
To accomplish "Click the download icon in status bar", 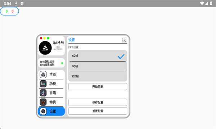I will click(x=16, y=4).
